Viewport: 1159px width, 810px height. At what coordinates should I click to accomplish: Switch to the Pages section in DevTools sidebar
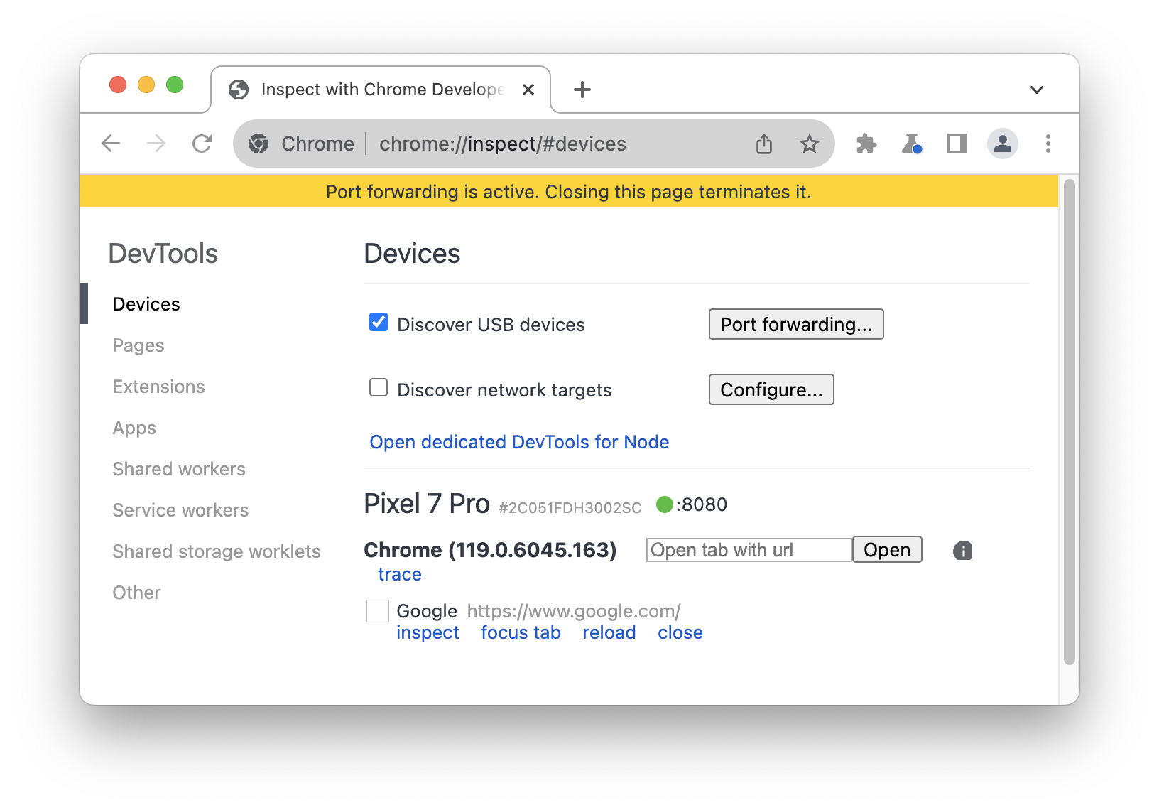(138, 345)
